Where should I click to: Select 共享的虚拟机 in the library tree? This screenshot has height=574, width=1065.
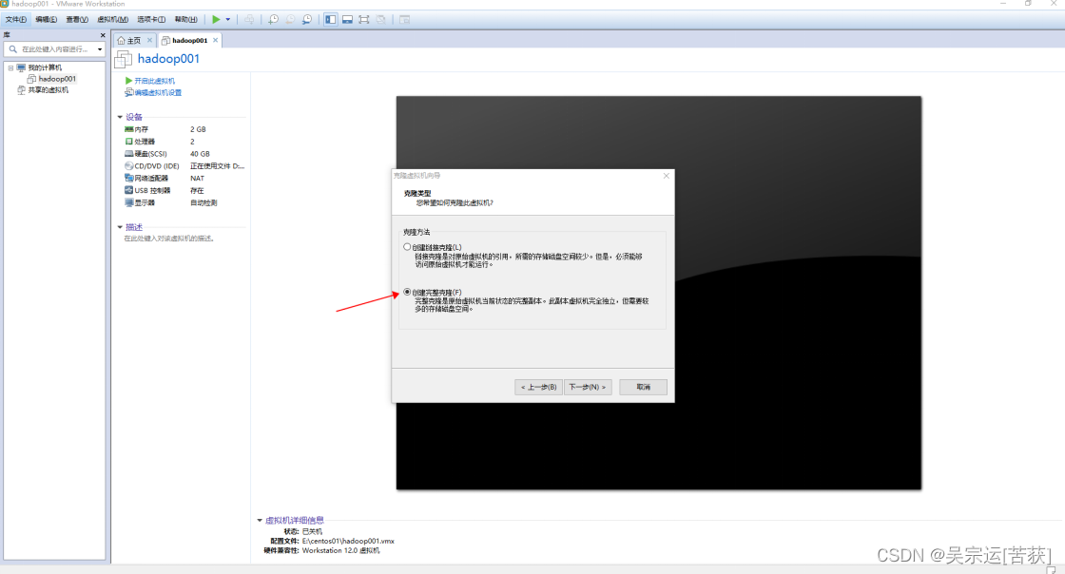pyautogui.click(x=48, y=89)
